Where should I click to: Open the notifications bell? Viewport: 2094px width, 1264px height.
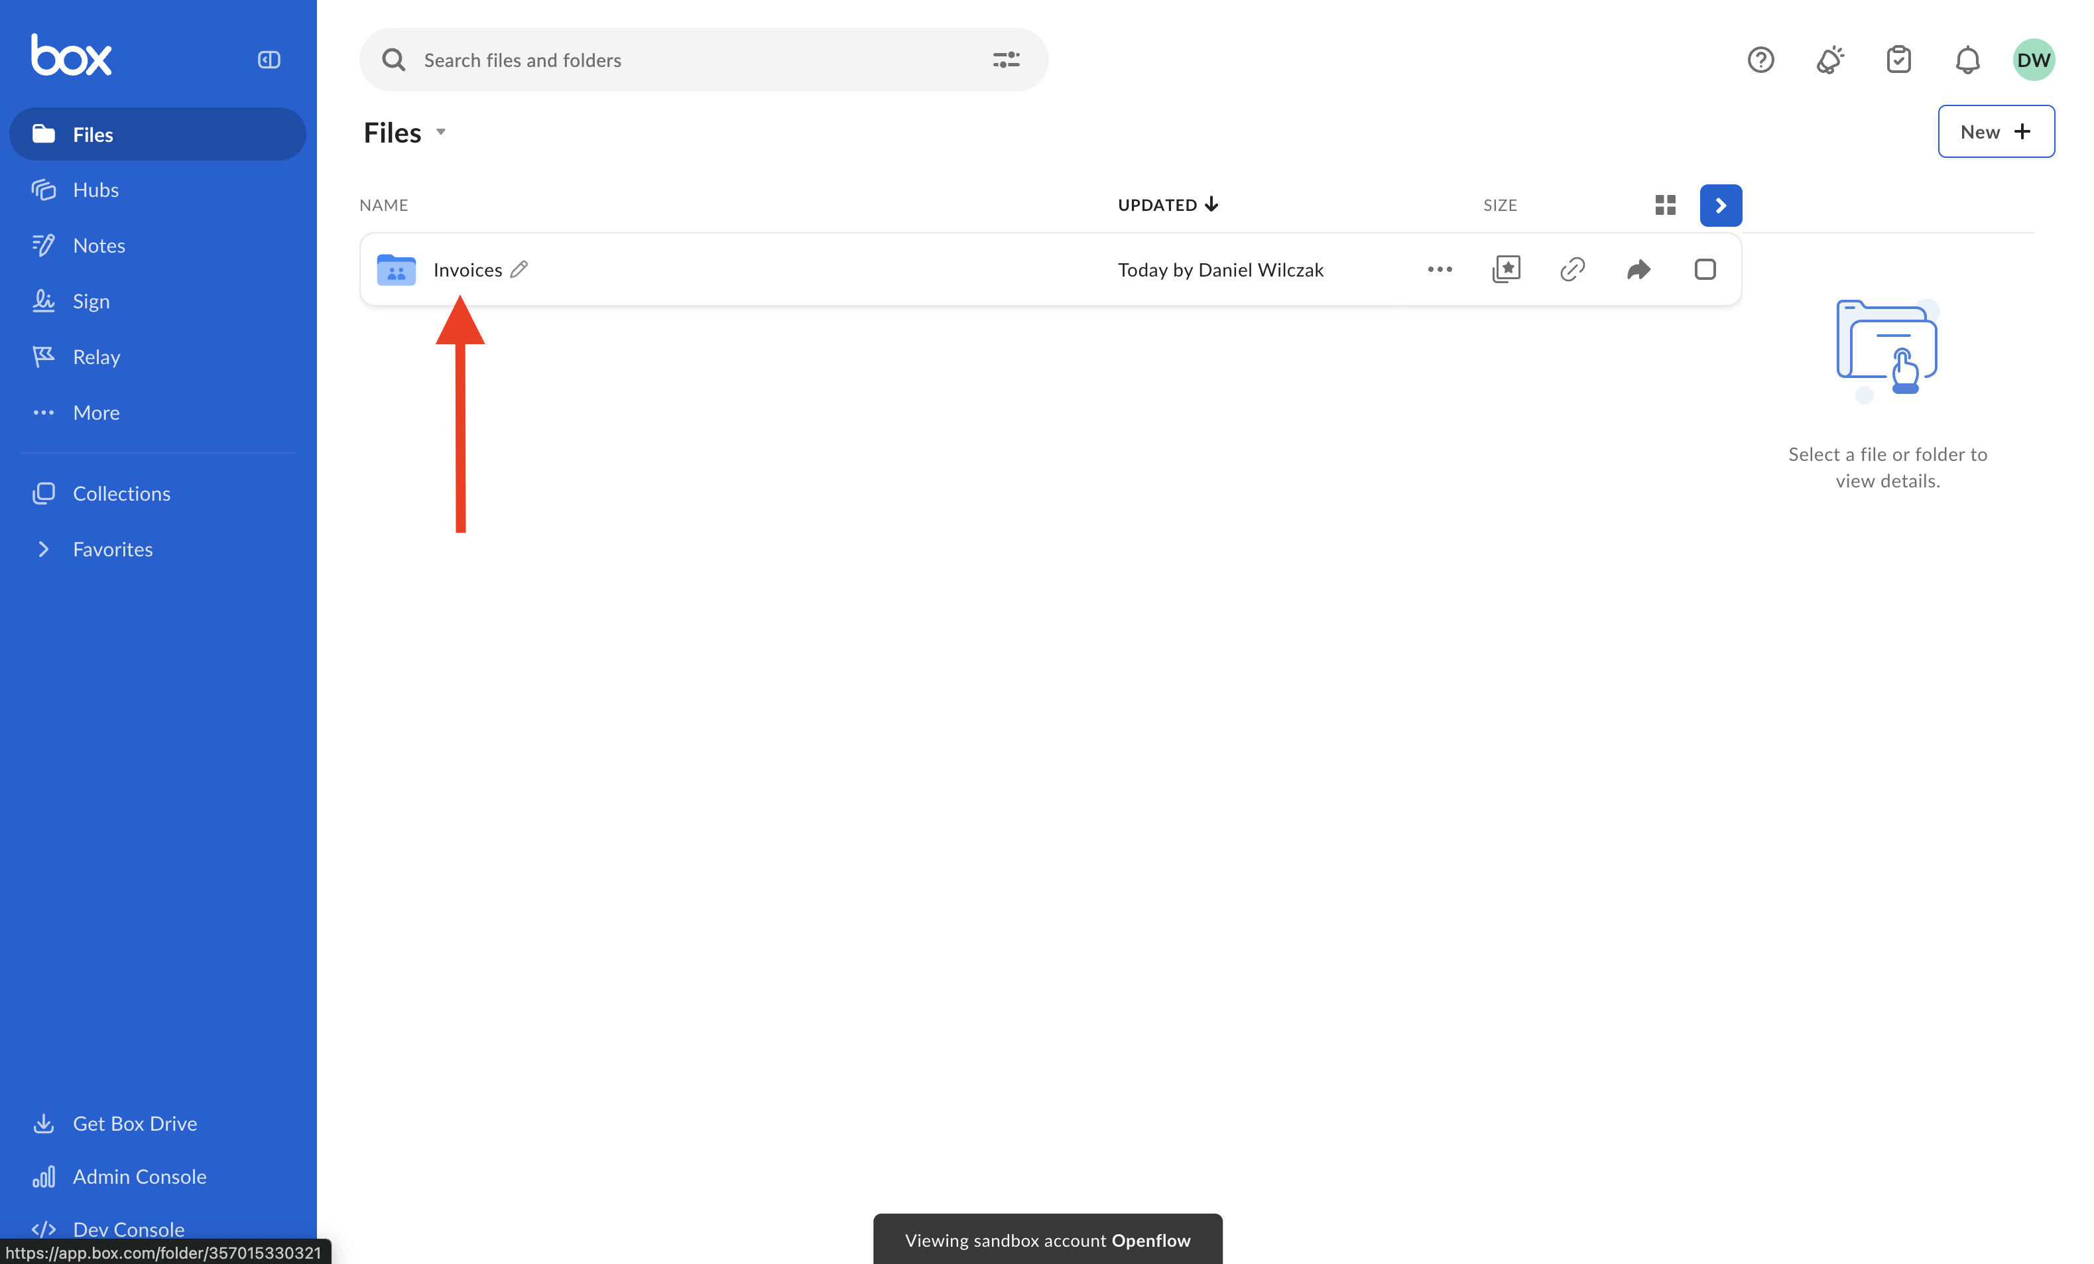coord(1967,60)
